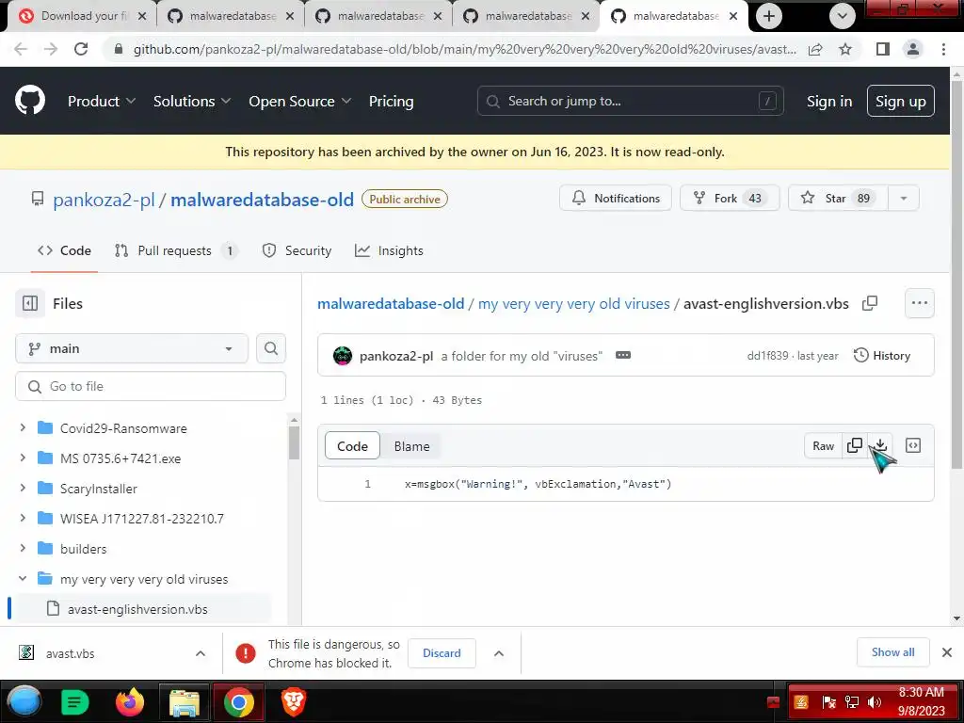Open the Pricing link

coord(391,102)
